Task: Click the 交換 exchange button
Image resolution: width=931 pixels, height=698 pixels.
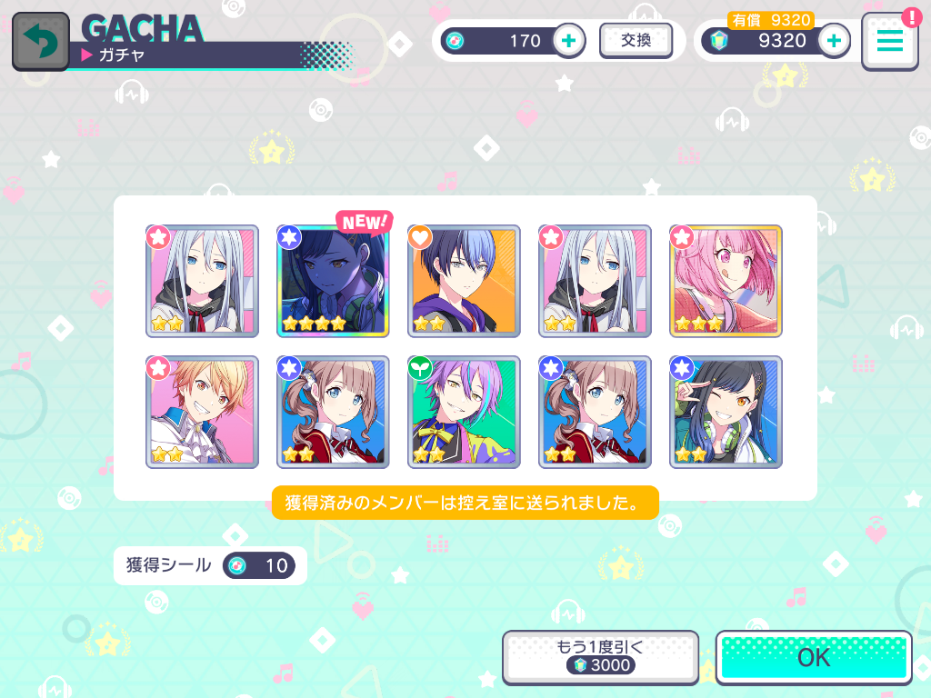Action: [636, 40]
